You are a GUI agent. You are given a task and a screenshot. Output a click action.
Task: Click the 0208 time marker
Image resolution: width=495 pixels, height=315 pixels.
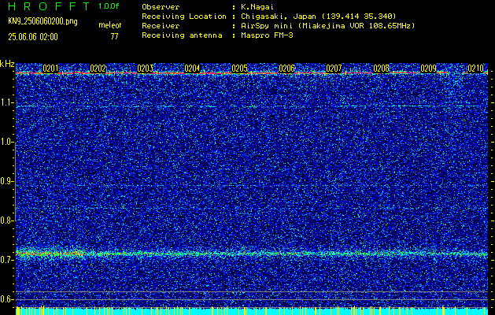(381, 69)
